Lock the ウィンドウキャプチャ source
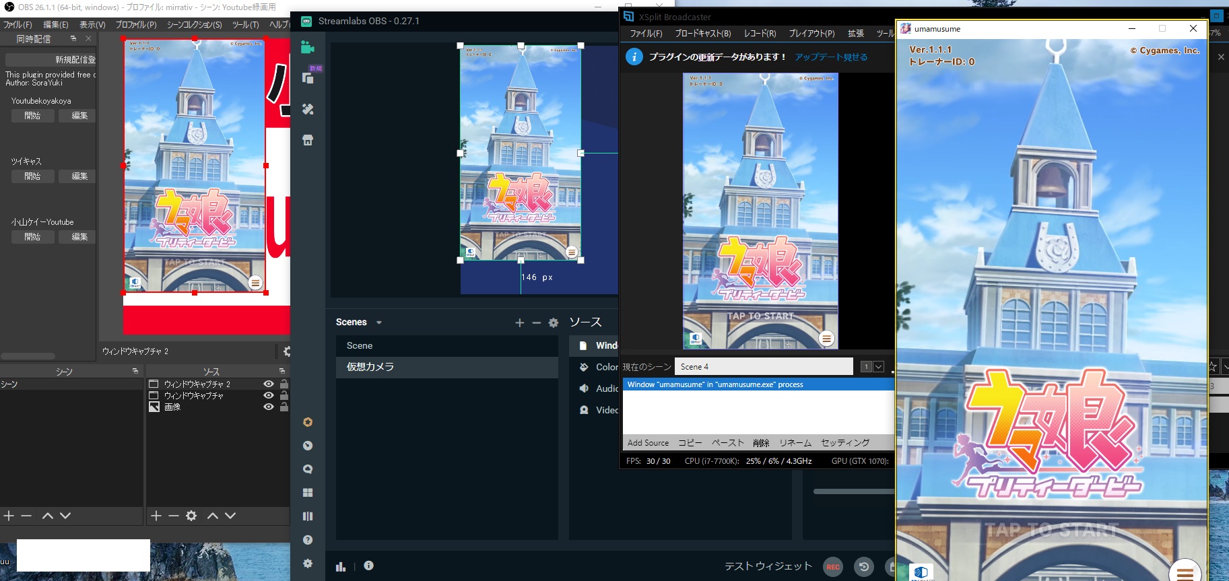Screen dimensions: 1229x581 coord(284,396)
